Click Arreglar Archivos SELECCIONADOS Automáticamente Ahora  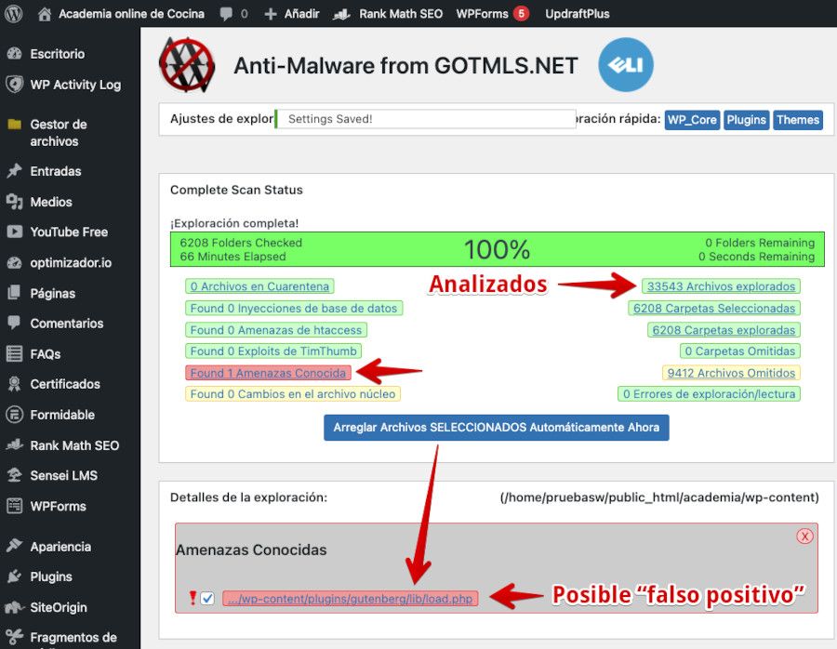tap(496, 427)
